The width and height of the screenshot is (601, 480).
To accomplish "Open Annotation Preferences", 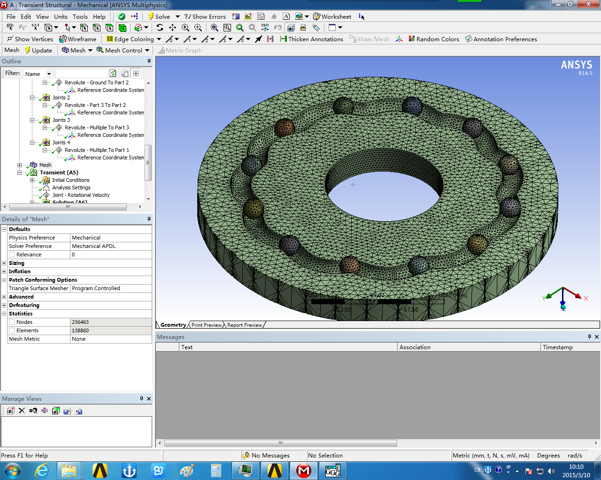I will (501, 39).
